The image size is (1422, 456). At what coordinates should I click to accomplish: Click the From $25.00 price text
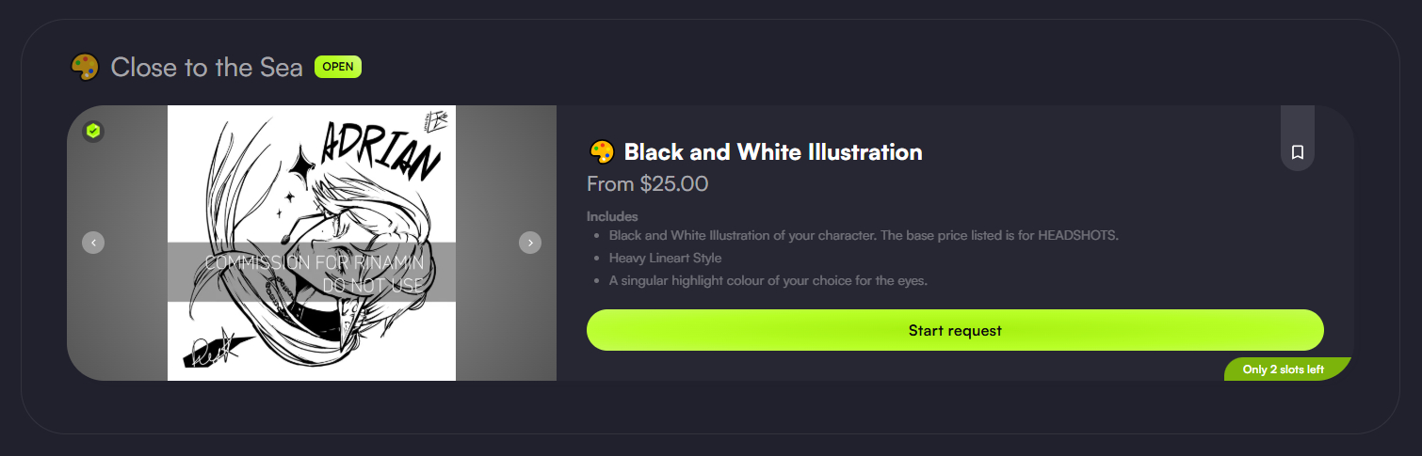647,184
